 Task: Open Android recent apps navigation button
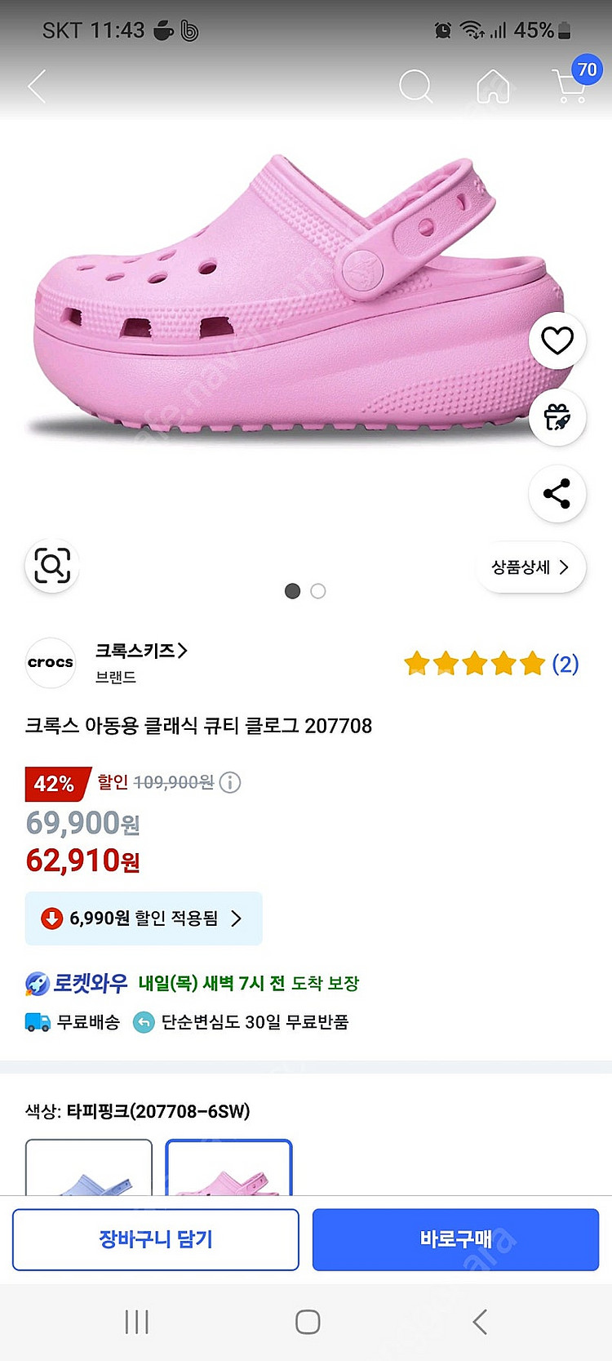click(136, 1322)
